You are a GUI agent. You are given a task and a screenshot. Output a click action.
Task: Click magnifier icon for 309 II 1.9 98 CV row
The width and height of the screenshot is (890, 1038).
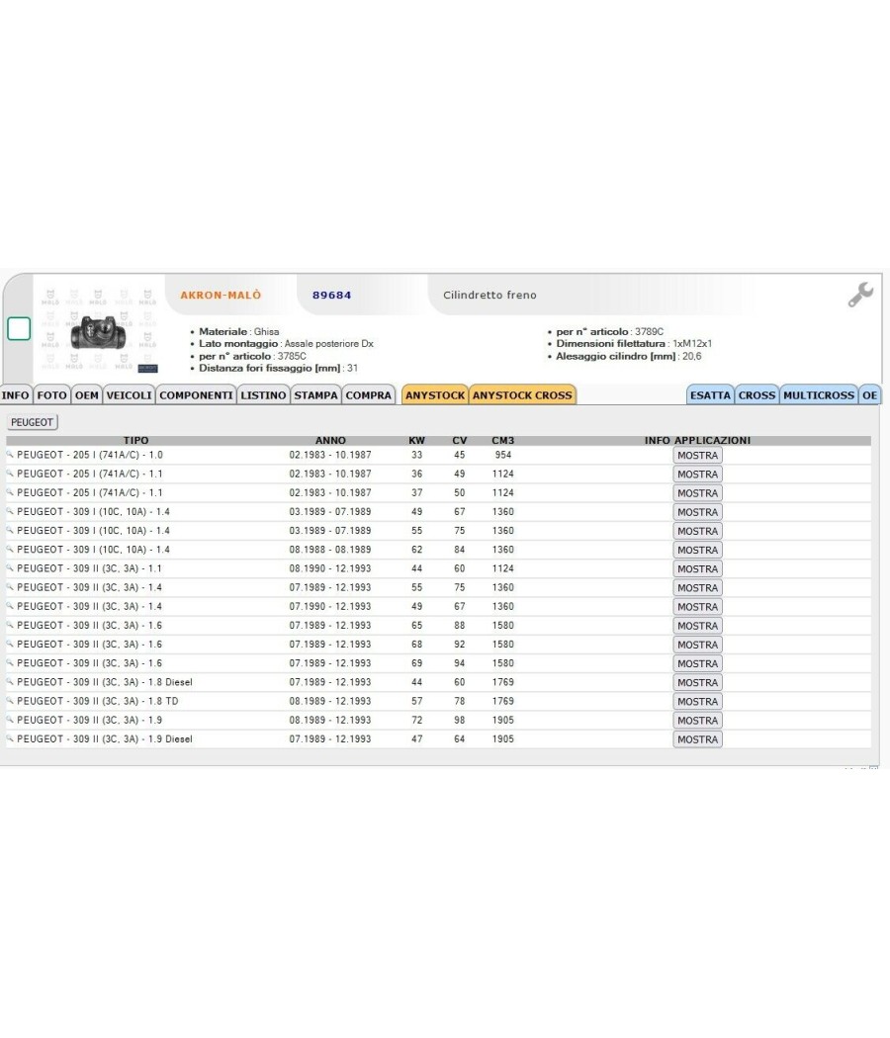point(10,721)
